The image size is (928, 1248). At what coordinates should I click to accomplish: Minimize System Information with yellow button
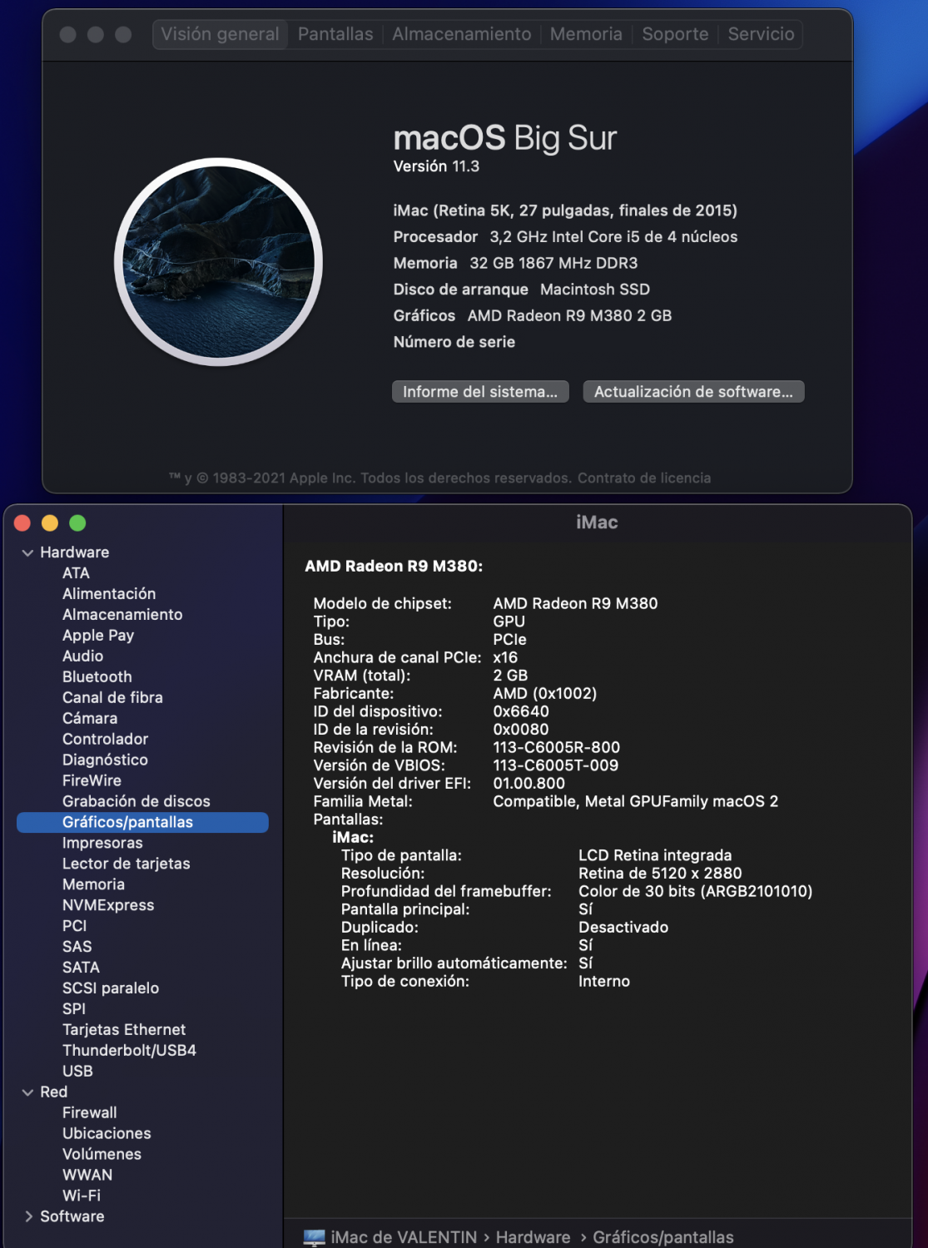50,522
